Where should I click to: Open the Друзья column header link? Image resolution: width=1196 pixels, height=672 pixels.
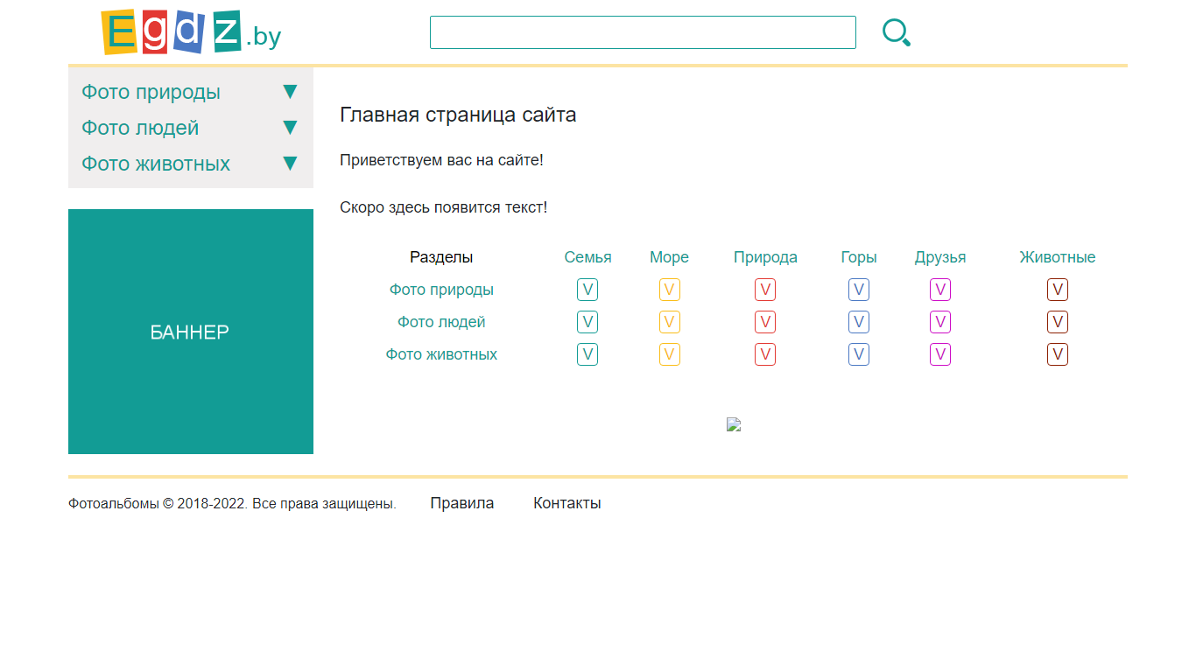(940, 257)
